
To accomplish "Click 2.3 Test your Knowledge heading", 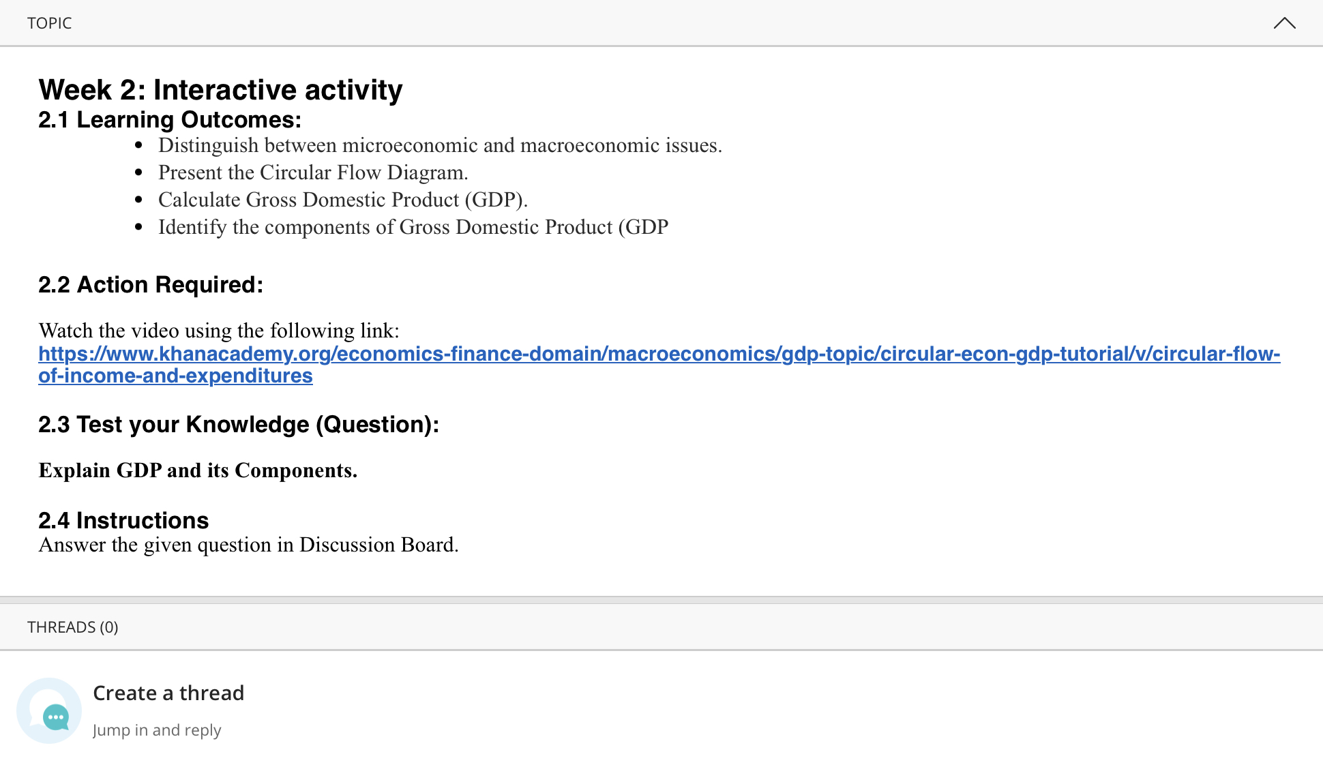I will (x=239, y=425).
